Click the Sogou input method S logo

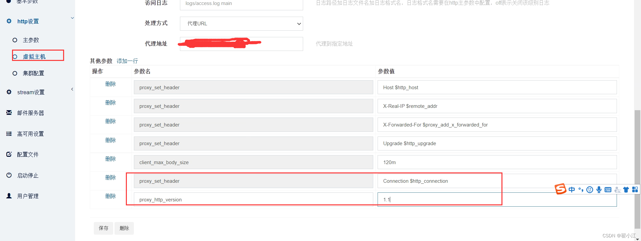561,189
